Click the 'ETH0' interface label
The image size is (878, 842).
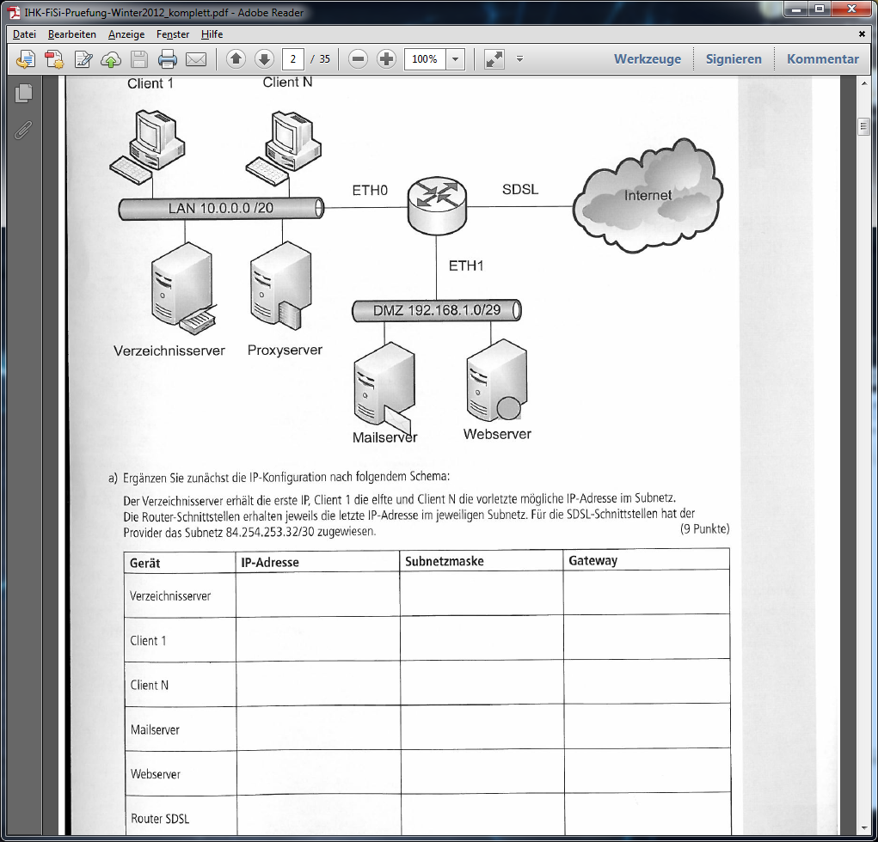click(370, 191)
